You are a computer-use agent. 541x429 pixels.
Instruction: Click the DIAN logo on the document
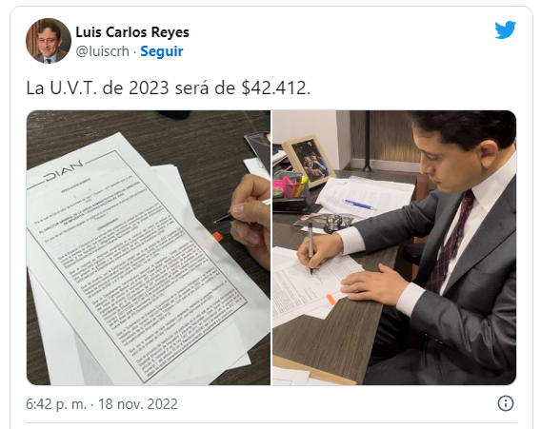coord(64,171)
